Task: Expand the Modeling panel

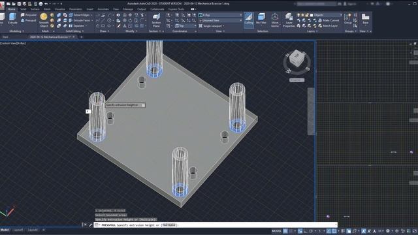Action: (16, 31)
